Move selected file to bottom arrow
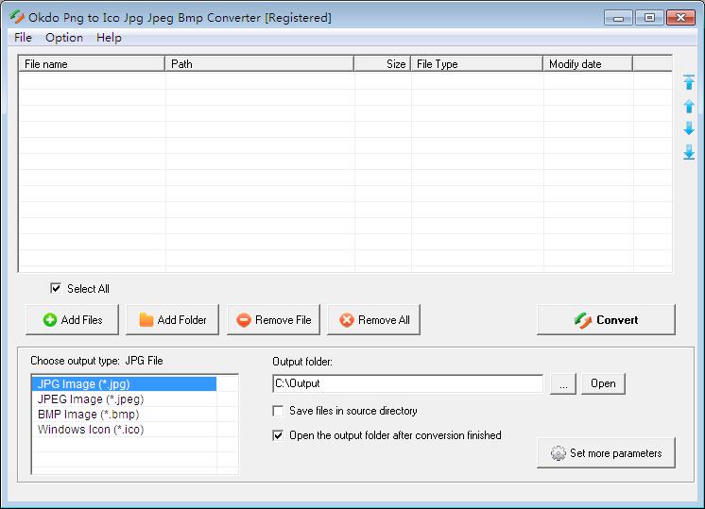 click(x=689, y=152)
